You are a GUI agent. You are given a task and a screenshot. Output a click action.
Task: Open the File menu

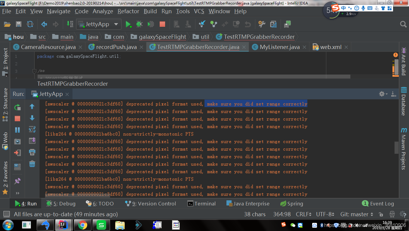coord(7,11)
